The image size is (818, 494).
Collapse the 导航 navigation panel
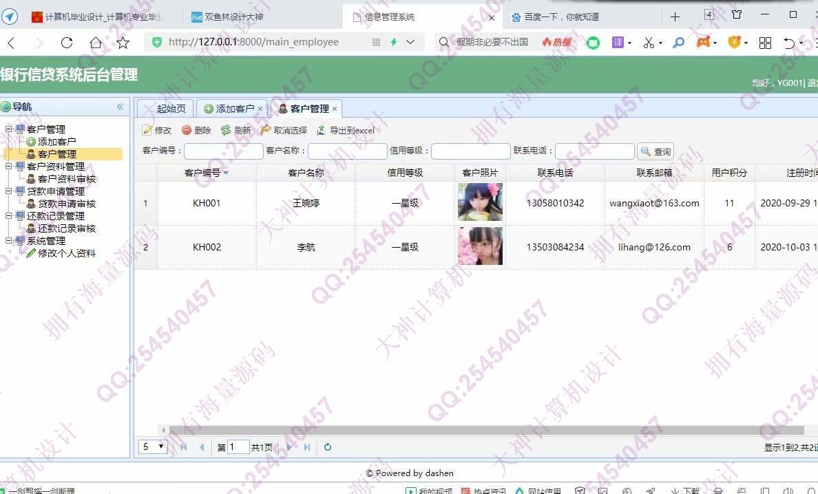coord(120,107)
